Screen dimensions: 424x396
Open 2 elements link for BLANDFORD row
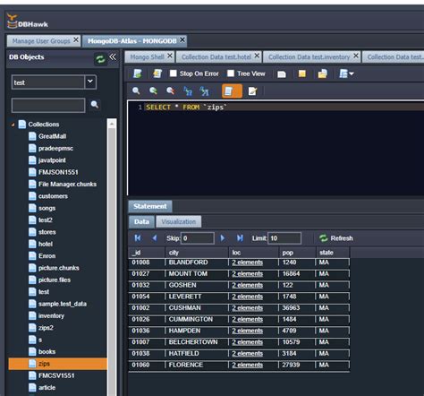248,263
